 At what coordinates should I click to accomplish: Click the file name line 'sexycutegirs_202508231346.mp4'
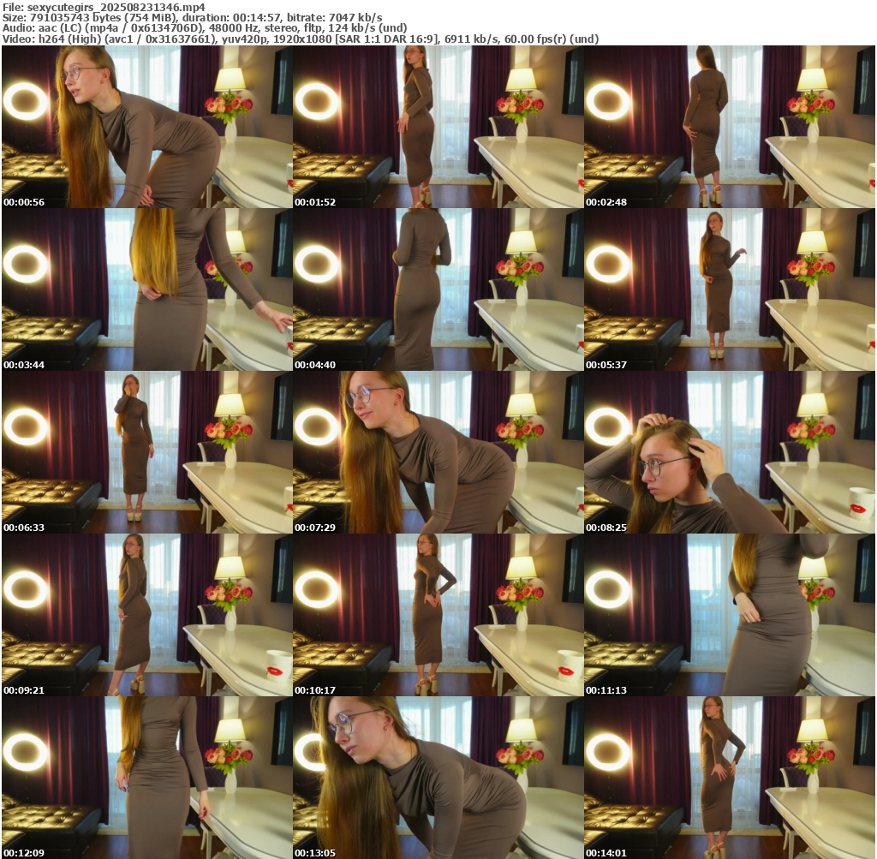pyautogui.click(x=104, y=7)
